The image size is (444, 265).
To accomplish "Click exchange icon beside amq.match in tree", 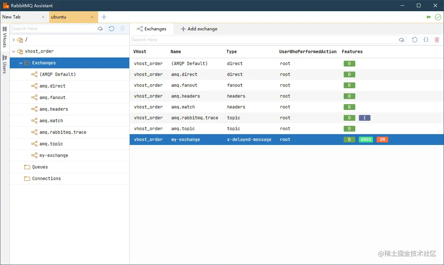I will click(x=34, y=121).
